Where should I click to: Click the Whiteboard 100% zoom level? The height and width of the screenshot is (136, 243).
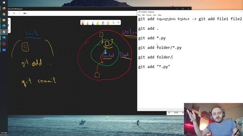[x=176, y=113]
